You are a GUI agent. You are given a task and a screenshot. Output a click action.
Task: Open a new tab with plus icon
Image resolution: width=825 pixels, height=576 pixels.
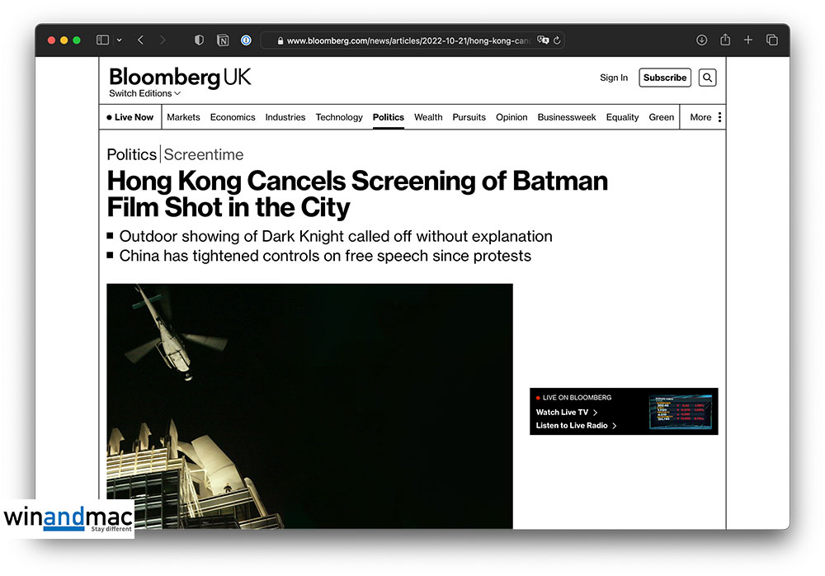pyautogui.click(x=747, y=40)
